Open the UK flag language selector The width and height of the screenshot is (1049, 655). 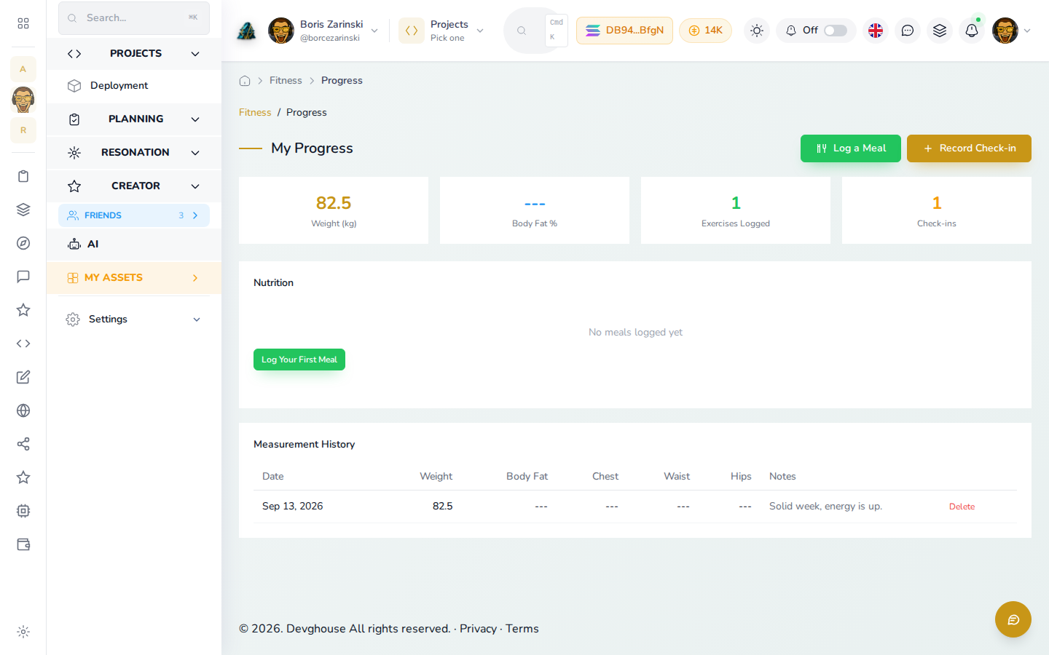[876, 31]
